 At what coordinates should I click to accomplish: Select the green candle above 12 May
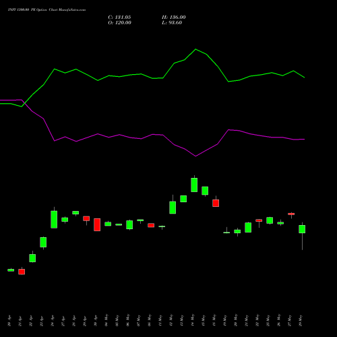173,208
